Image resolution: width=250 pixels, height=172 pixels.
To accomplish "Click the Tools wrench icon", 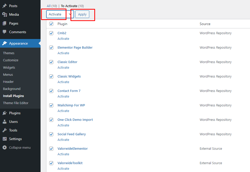I will 5,130.
